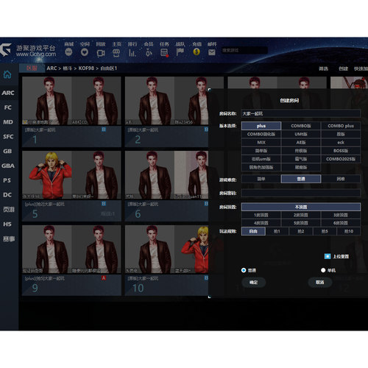Image resolution: width=368 pixels, height=368 pixels.
Task: Select the 普通 radio button above 确定
Action: pyautogui.click(x=244, y=270)
